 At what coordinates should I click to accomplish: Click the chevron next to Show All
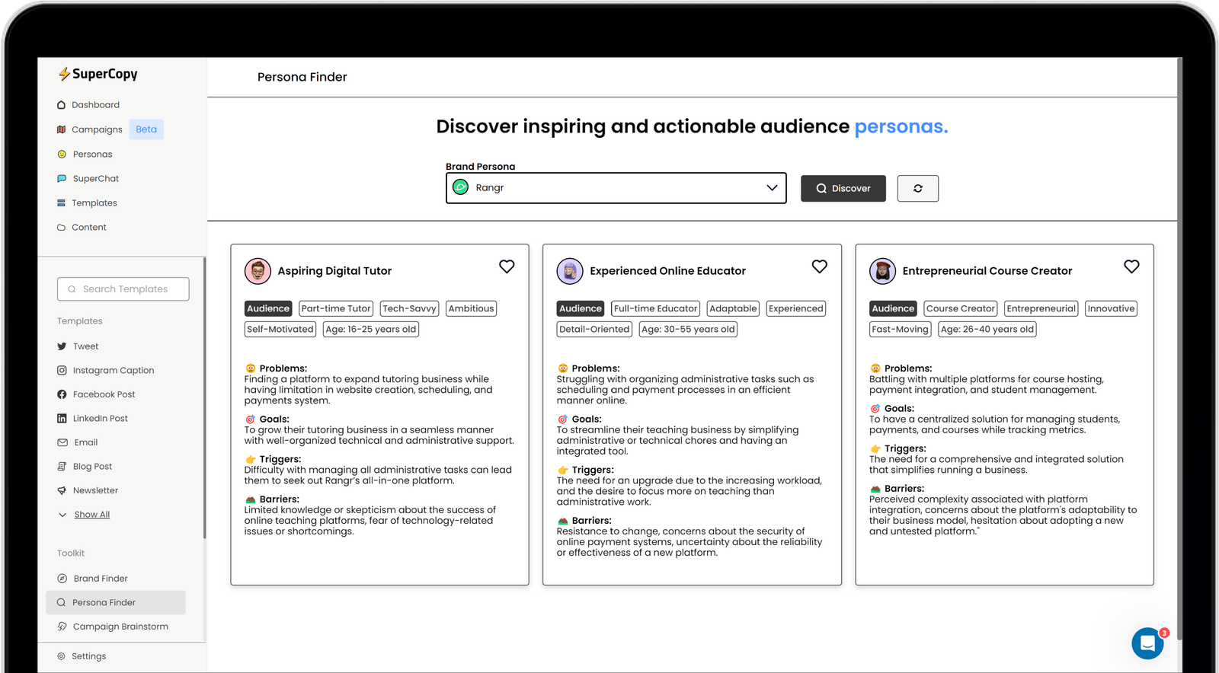click(x=62, y=515)
